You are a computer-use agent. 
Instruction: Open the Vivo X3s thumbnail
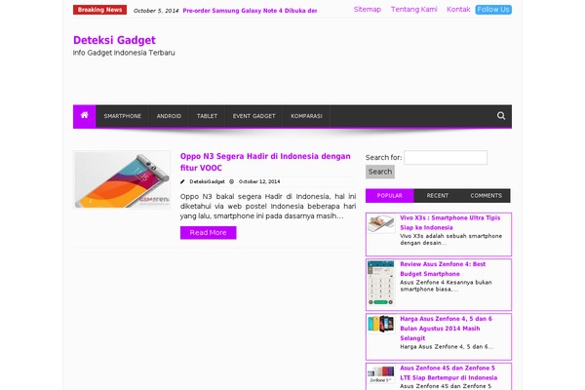point(381,223)
